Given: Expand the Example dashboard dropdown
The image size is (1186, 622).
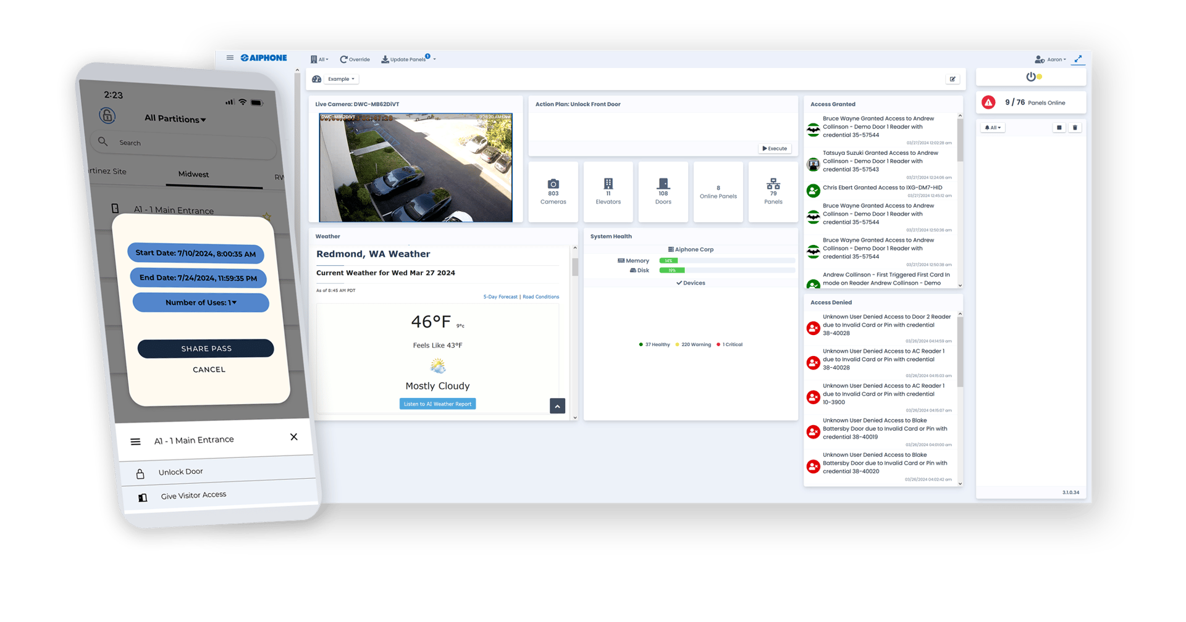Looking at the screenshot, I should point(341,79).
